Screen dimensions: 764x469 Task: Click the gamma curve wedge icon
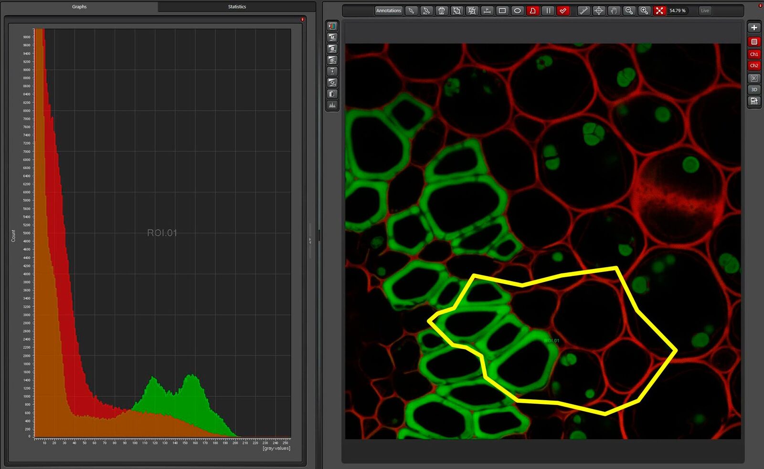pos(332,83)
